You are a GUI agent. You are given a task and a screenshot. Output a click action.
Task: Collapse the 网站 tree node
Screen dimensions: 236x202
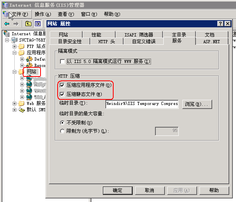coord(14,72)
